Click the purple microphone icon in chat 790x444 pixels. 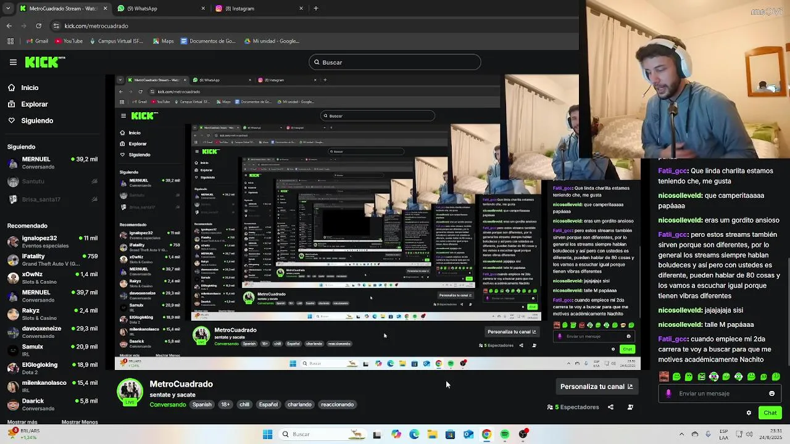coord(668,393)
